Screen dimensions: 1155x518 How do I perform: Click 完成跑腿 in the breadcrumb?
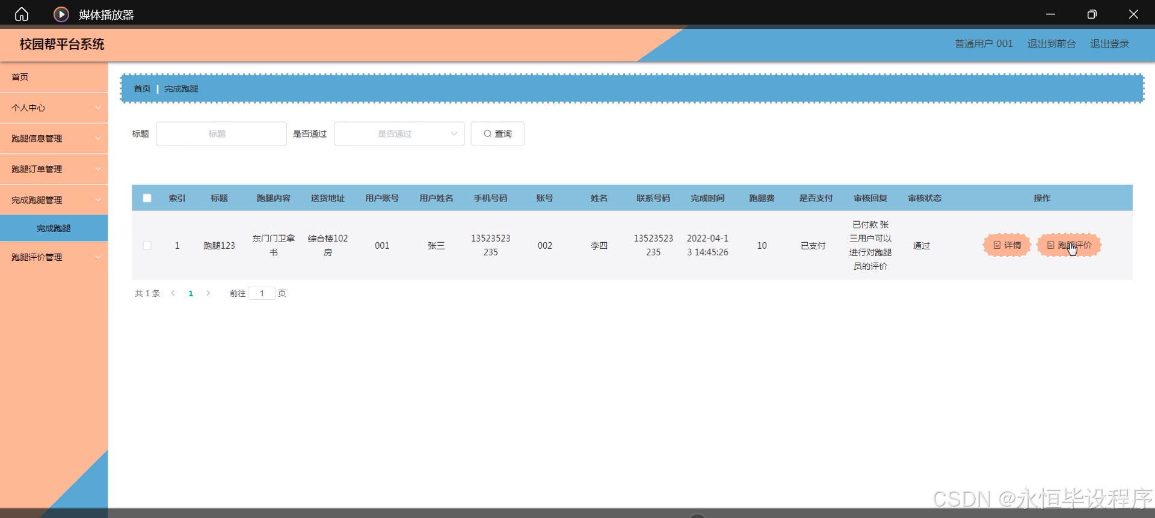pyautogui.click(x=181, y=88)
